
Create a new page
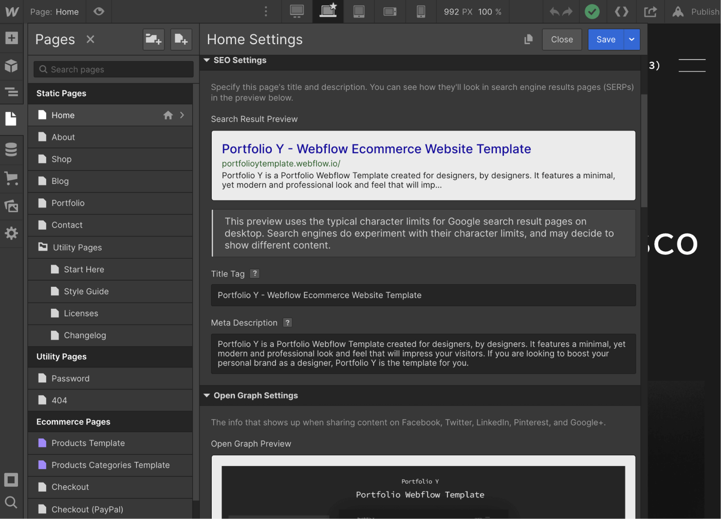[181, 40]
